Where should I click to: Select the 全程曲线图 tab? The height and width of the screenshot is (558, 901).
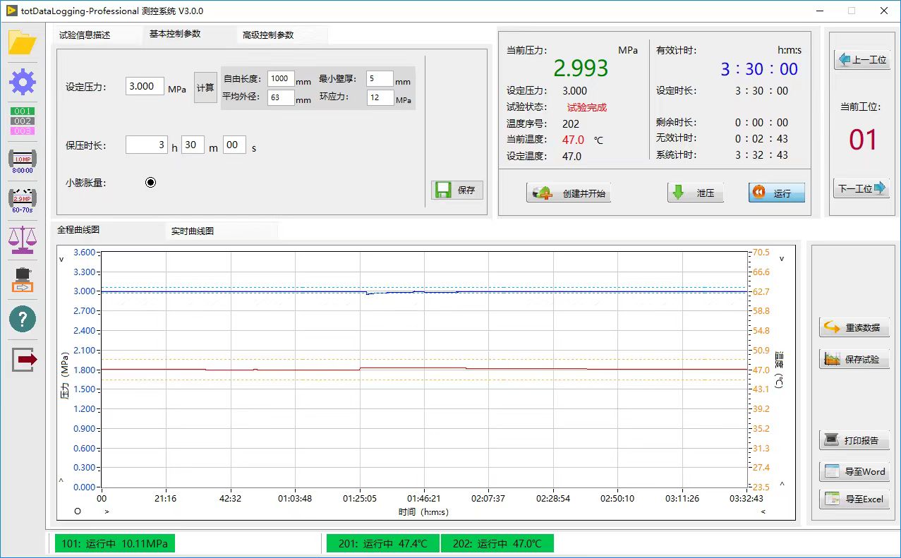pos(78,230)
